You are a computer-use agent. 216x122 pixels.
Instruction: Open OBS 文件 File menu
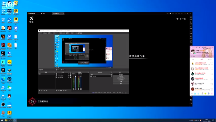point(40,33)
